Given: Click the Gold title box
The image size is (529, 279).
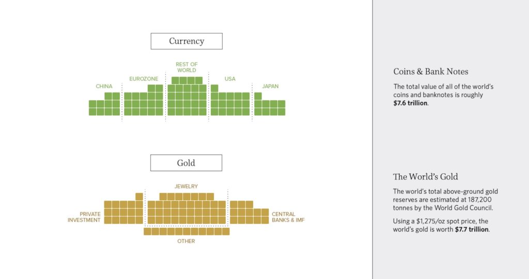Looking at the screenshot, I should tap(186, 163).
